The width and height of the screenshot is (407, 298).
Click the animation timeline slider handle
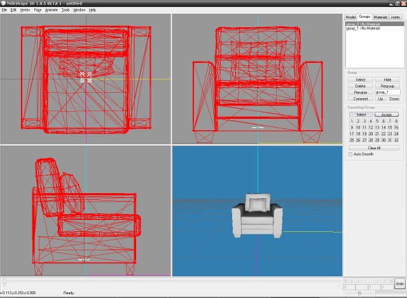pos(4,280)
